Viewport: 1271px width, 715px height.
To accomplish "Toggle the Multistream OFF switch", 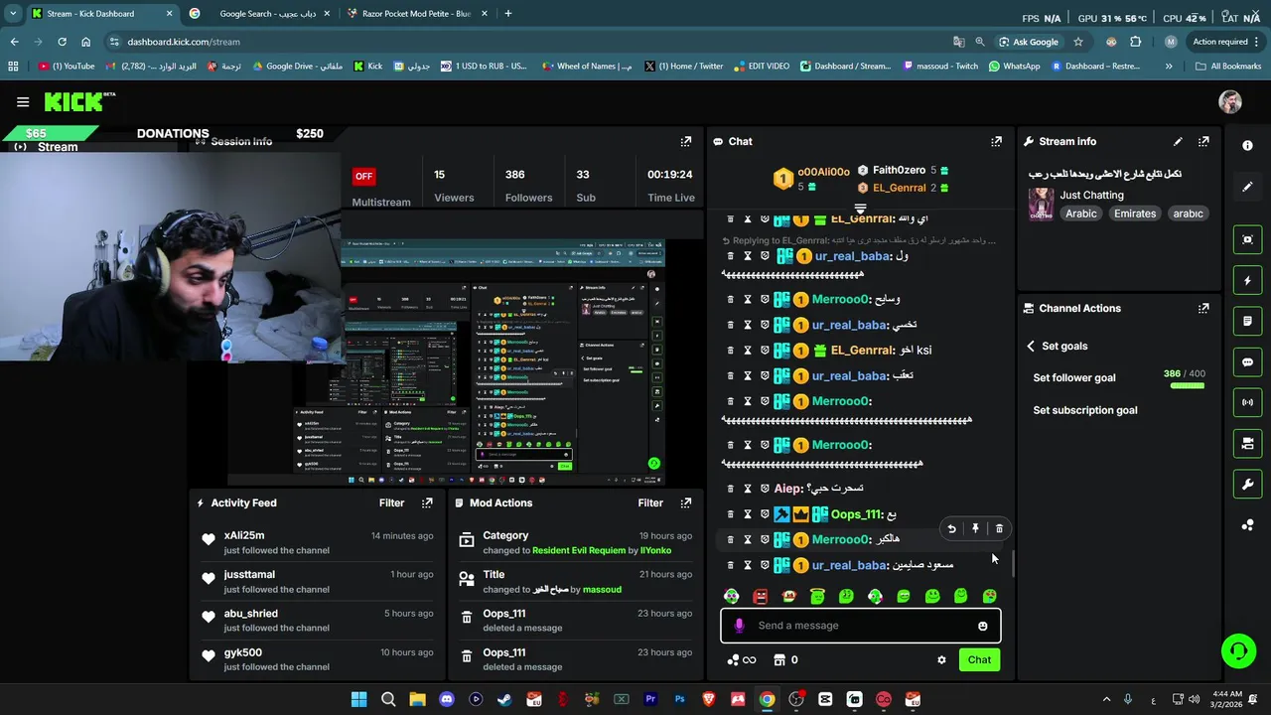I will coord(363,176).
